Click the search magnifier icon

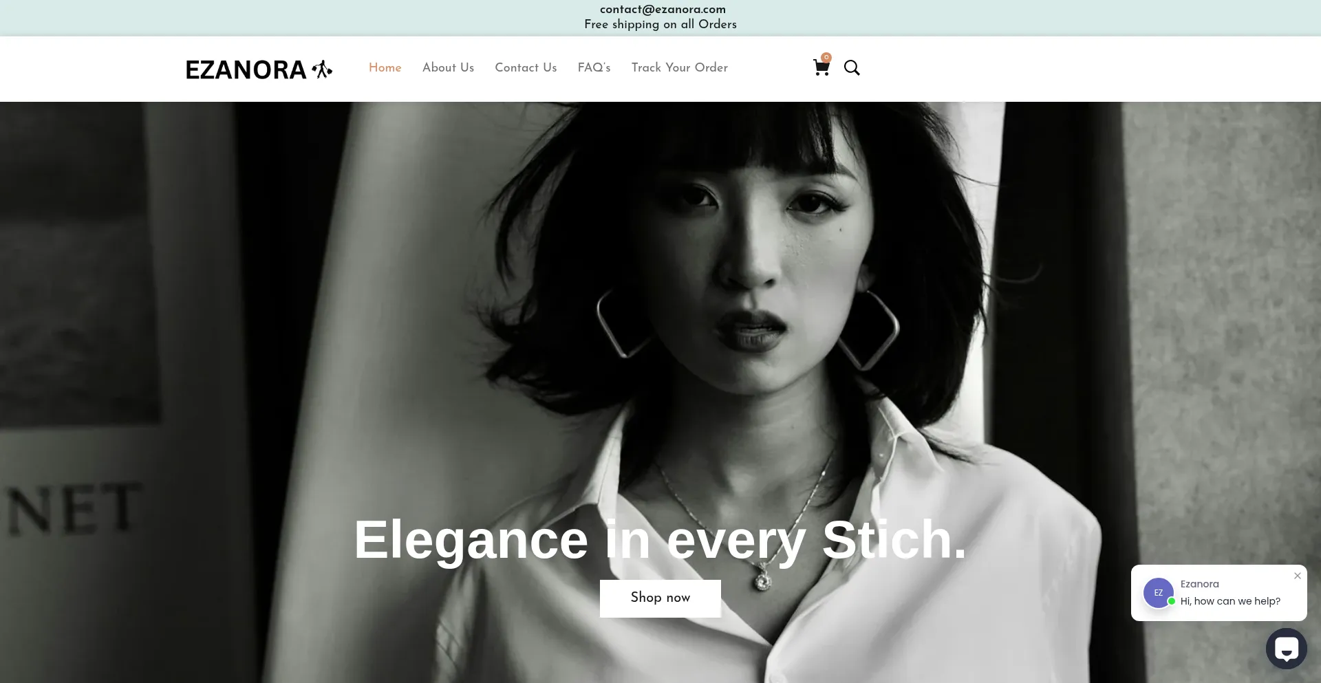852,68
